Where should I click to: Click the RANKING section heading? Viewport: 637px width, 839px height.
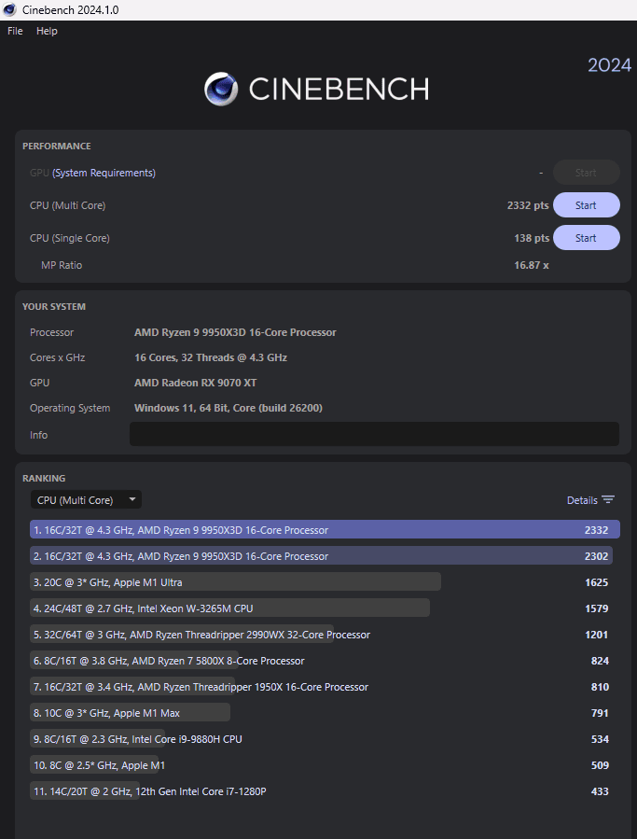click(44, 479)
